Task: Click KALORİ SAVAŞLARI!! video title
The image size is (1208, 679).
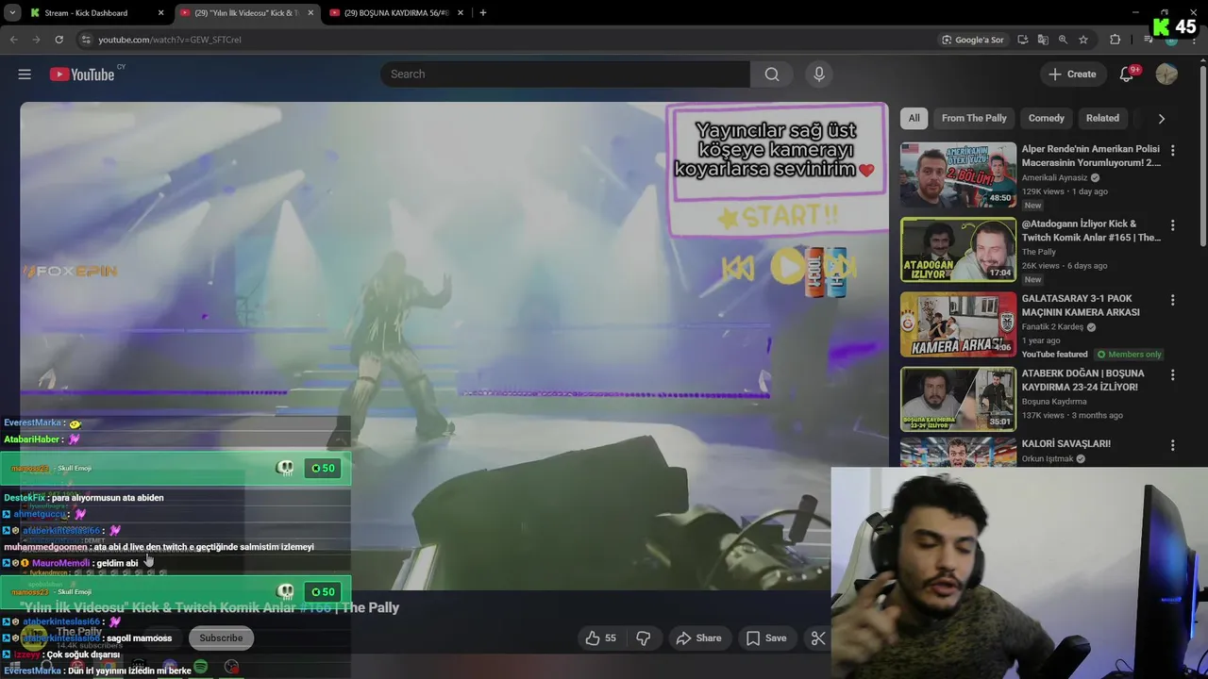Action: tap(1065, 443)
